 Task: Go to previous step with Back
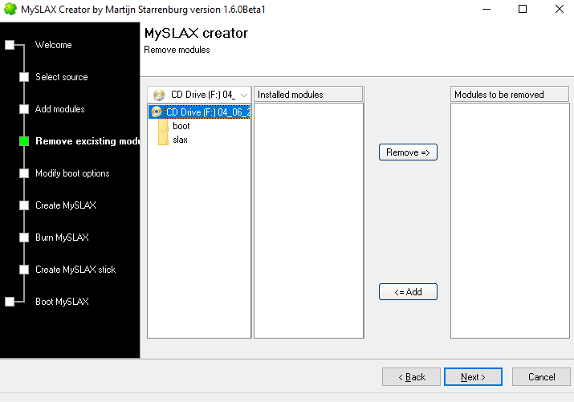[411, 377]
